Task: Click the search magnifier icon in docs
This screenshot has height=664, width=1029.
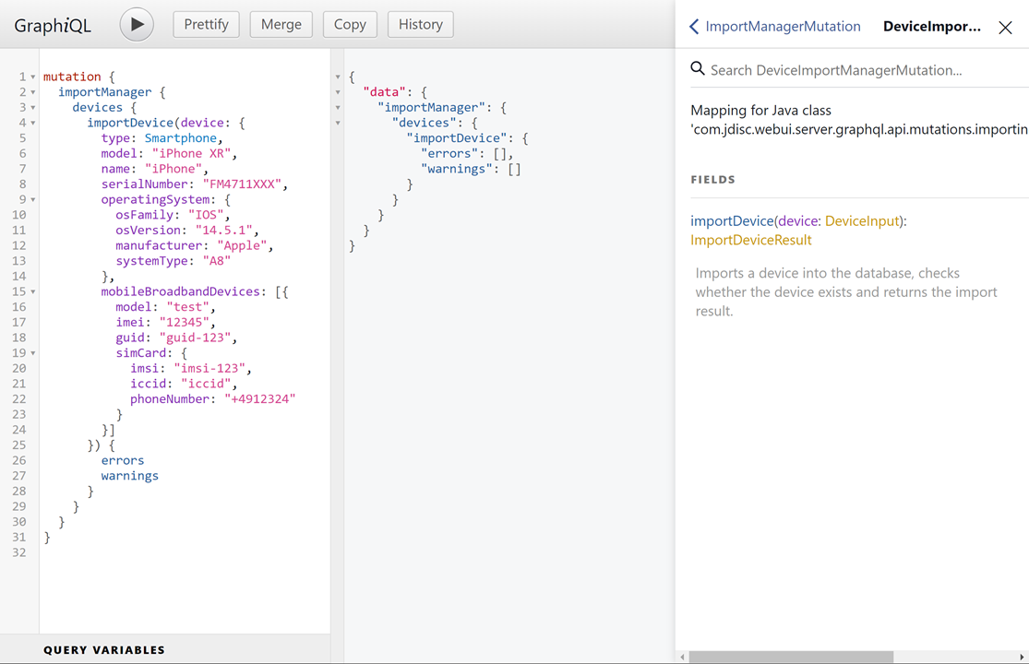Action: click(x=698, y=69)
